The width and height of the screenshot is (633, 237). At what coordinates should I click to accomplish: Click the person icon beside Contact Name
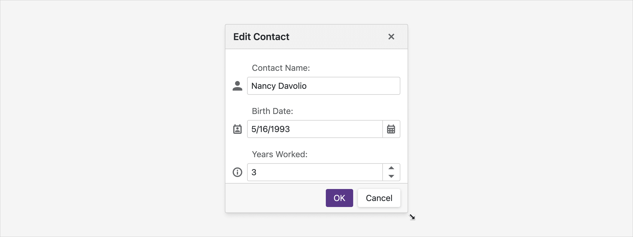pos(237,86)
